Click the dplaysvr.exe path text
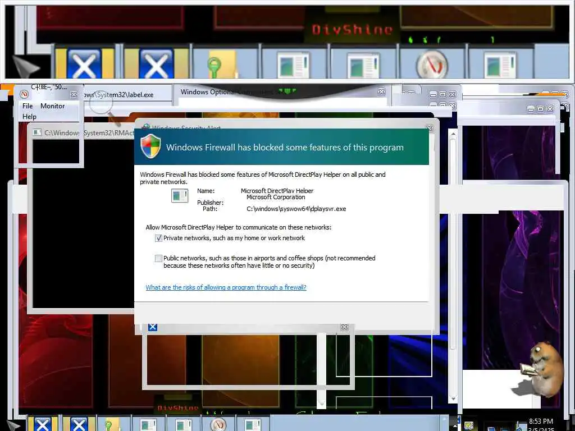The image size is (575, 431). tap(296, 209)
